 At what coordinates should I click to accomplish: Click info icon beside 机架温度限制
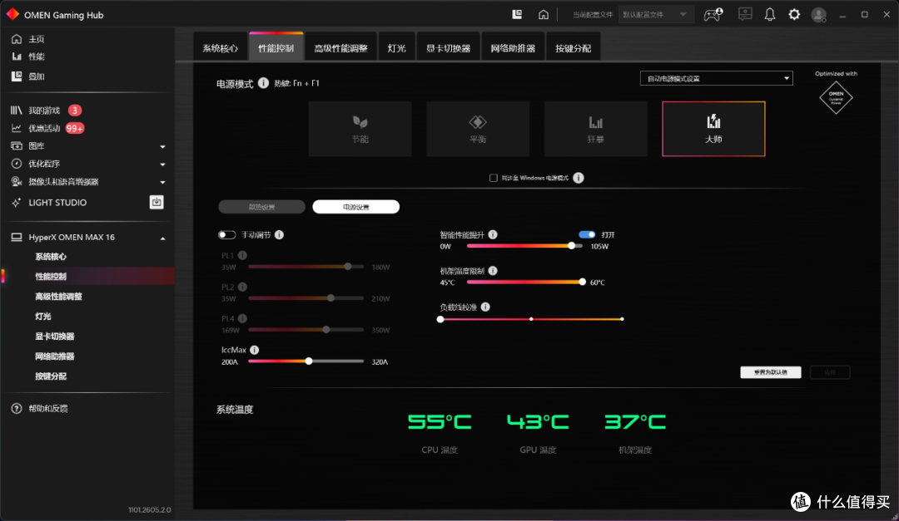493,271
